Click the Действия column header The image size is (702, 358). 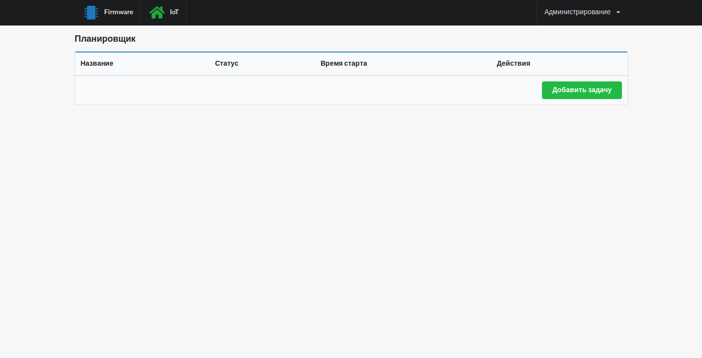pyautogui.click(x=513, y=63)
